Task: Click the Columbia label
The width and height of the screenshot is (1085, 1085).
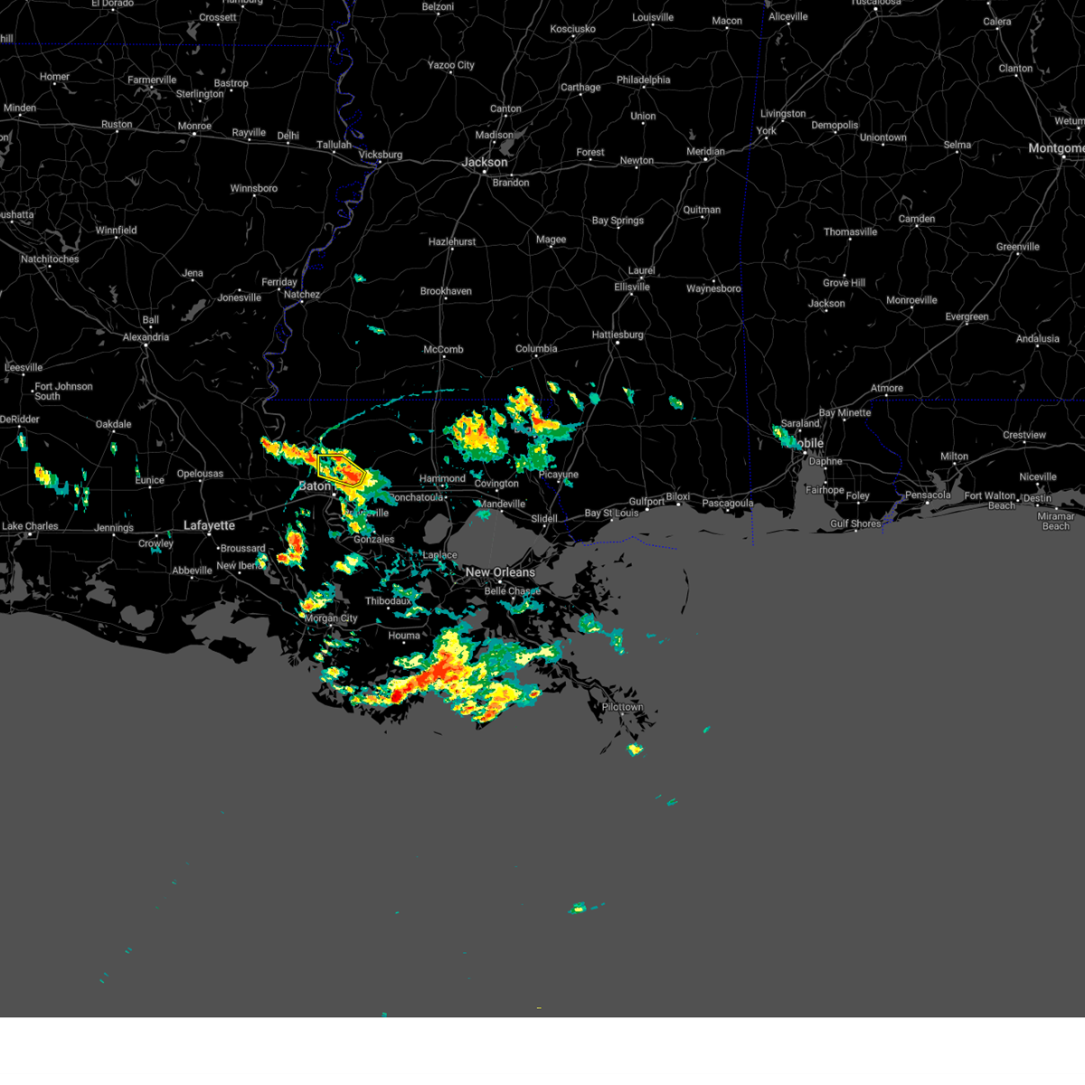Action: coord(536,349)
